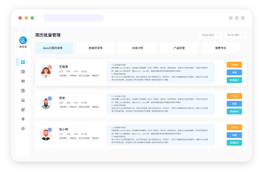263x174 pixels.
Task: Click the address bar field at top
Action: click(x=74, y=18)
